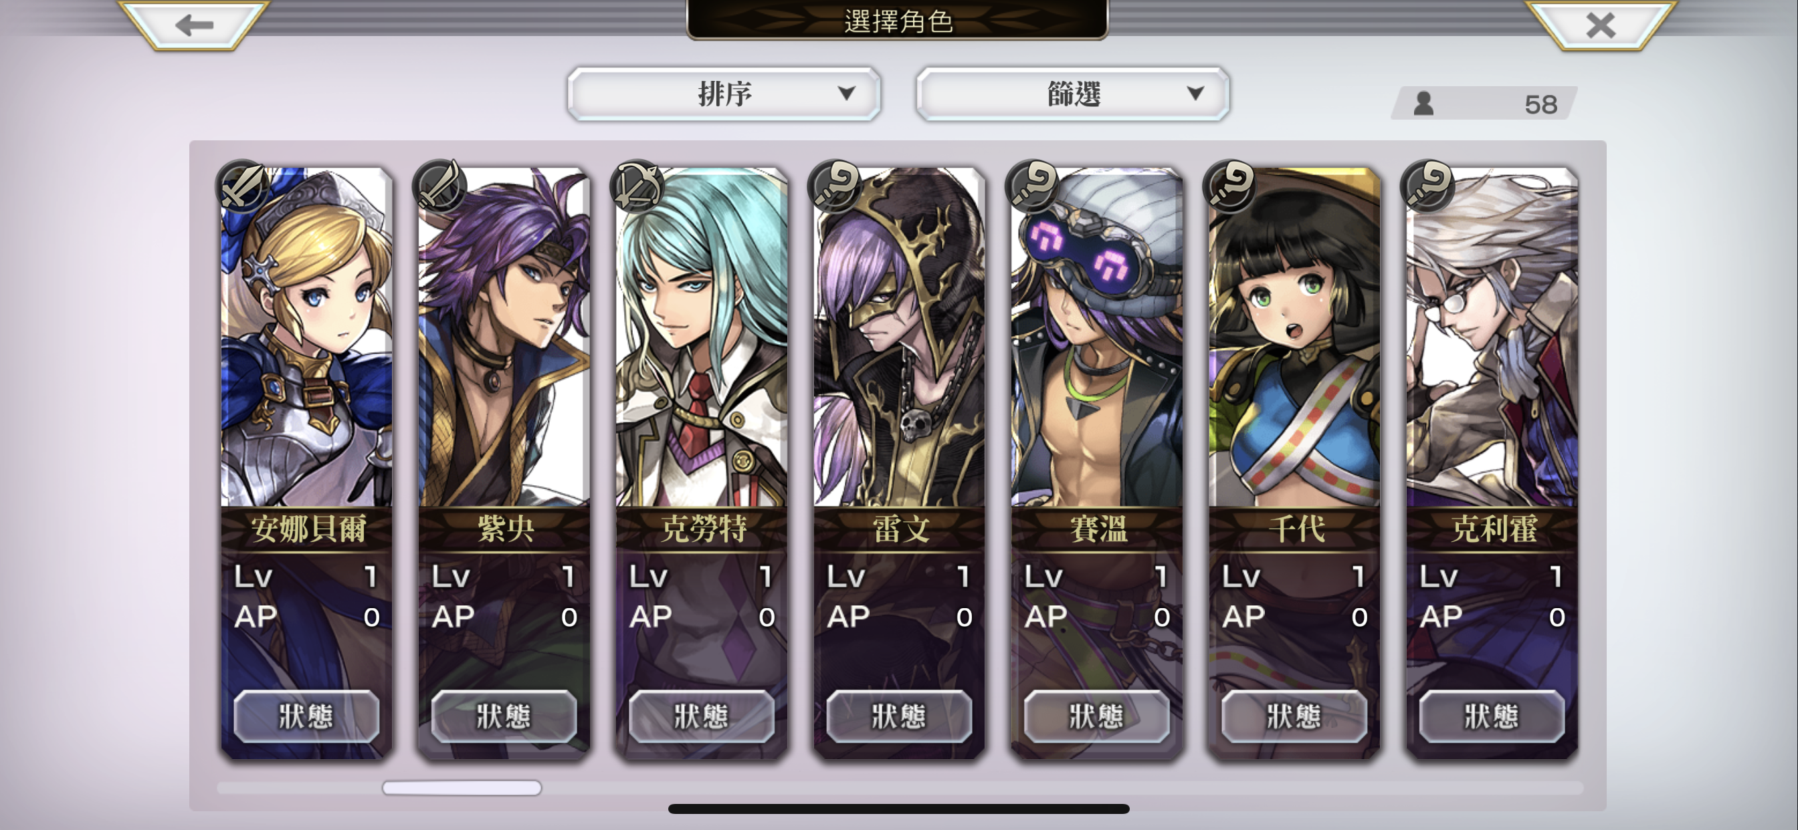The image size is (1798, 830).
Task: Open the 篩選 filter dropdown
Action: point(1073,94)
